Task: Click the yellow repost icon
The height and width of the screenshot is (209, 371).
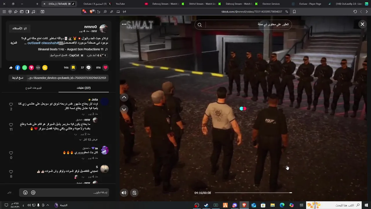Action: (x=45, y=68)
